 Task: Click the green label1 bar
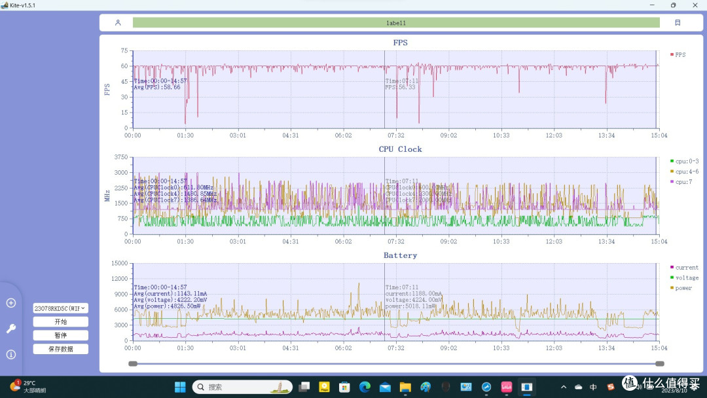(x=396, y=22)
